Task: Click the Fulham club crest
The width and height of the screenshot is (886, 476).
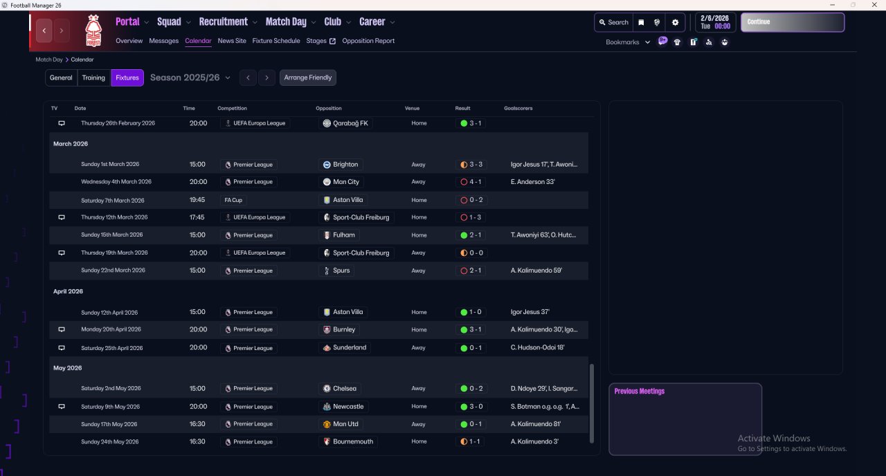Action: [x=327, y=235]
